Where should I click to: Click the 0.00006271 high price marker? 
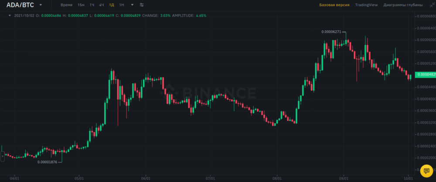coord(331,31)
